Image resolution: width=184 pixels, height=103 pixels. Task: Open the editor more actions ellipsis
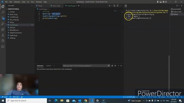click(x=121, y=6)
